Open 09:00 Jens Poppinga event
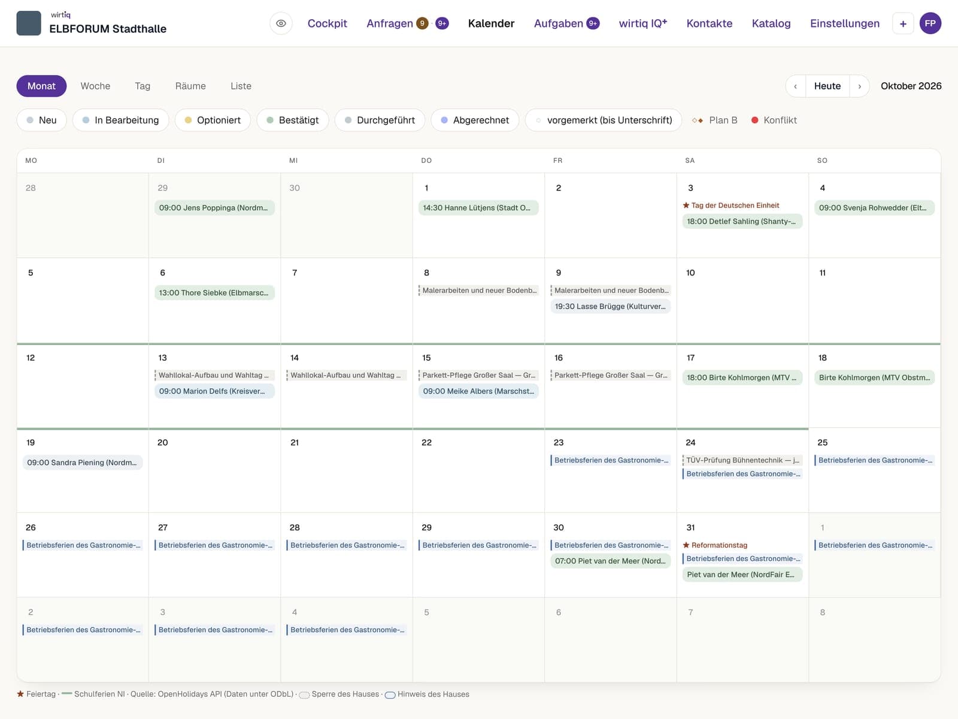Viewport: 958px width, 719px height. 214,208
